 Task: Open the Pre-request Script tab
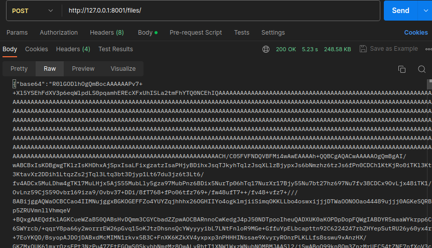pyautogui.click(x=196, y=33)
